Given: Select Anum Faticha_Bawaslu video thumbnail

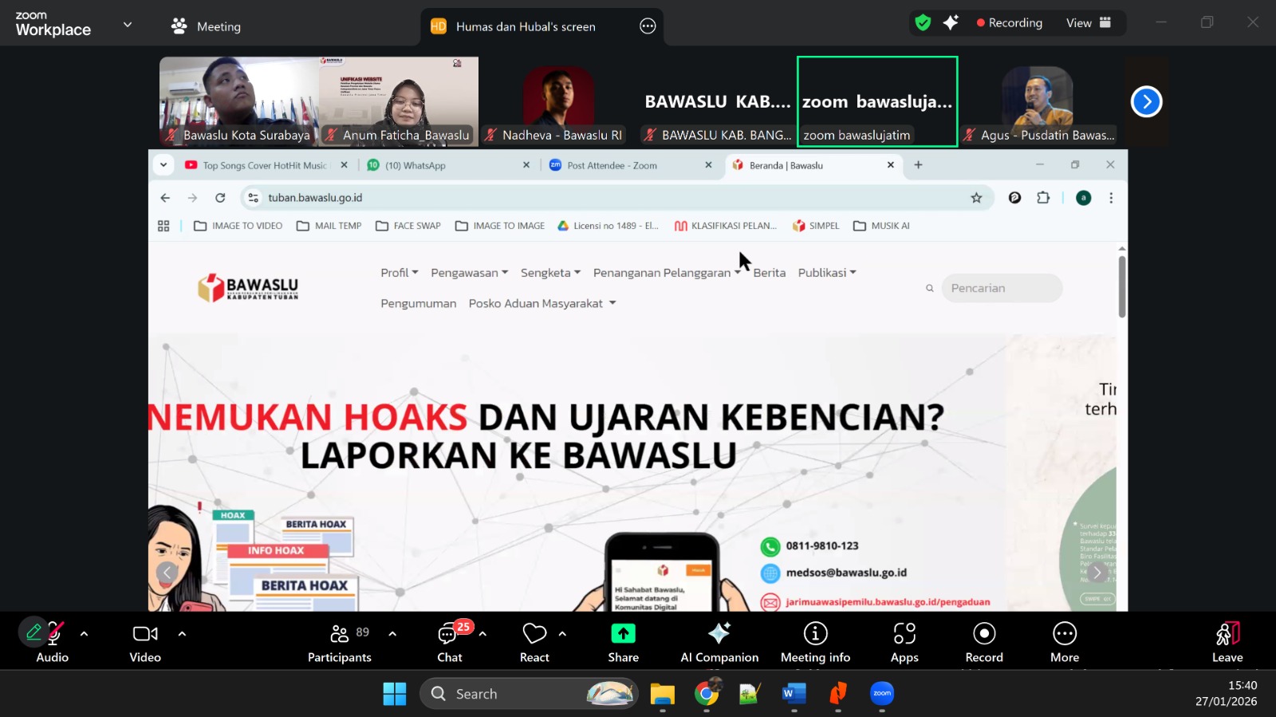Looking at the screenshot, I should [399, 101].
